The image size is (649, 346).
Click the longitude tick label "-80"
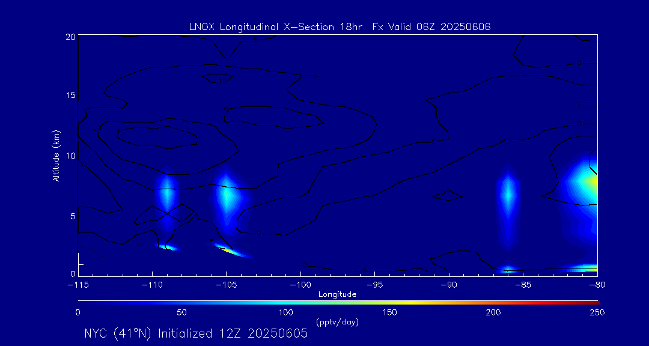597,285
